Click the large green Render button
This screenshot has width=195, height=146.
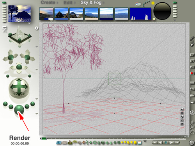[x=19, y=110]
